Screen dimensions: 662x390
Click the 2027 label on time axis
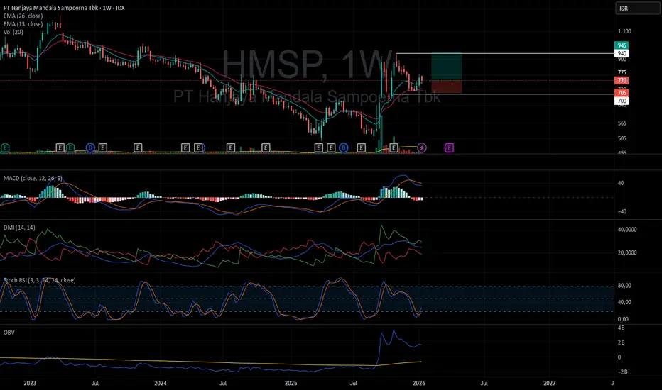pyautogui.click(x=549, y=383)
